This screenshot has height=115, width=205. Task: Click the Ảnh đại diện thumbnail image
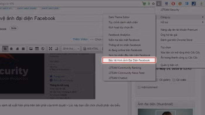[165, 112]
